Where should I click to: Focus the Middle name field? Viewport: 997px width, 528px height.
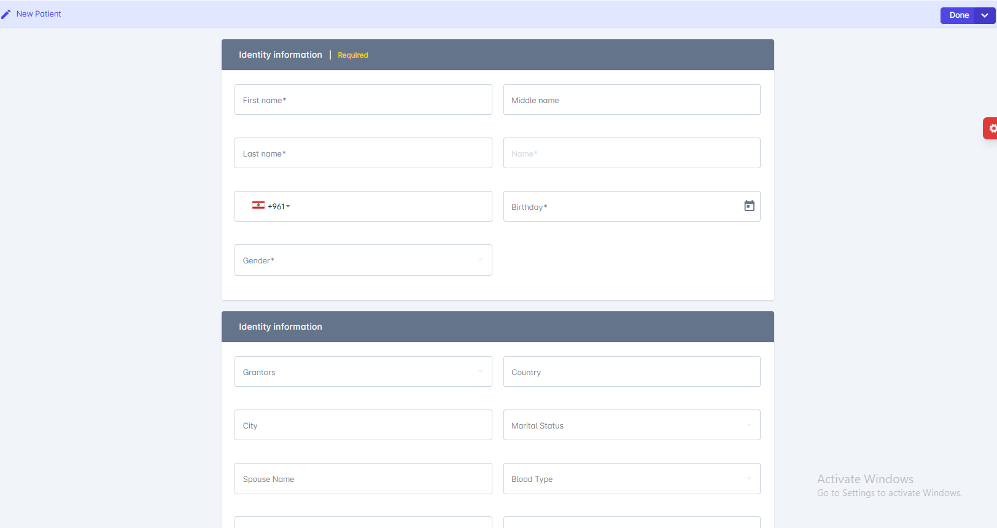tap(632, 99)
